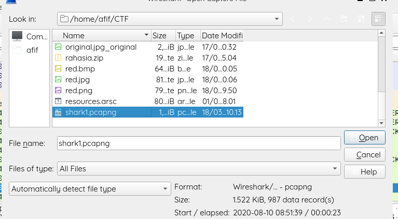Select Computer in the sidebar
Screen dimensions: 398x219
point(30,36)
